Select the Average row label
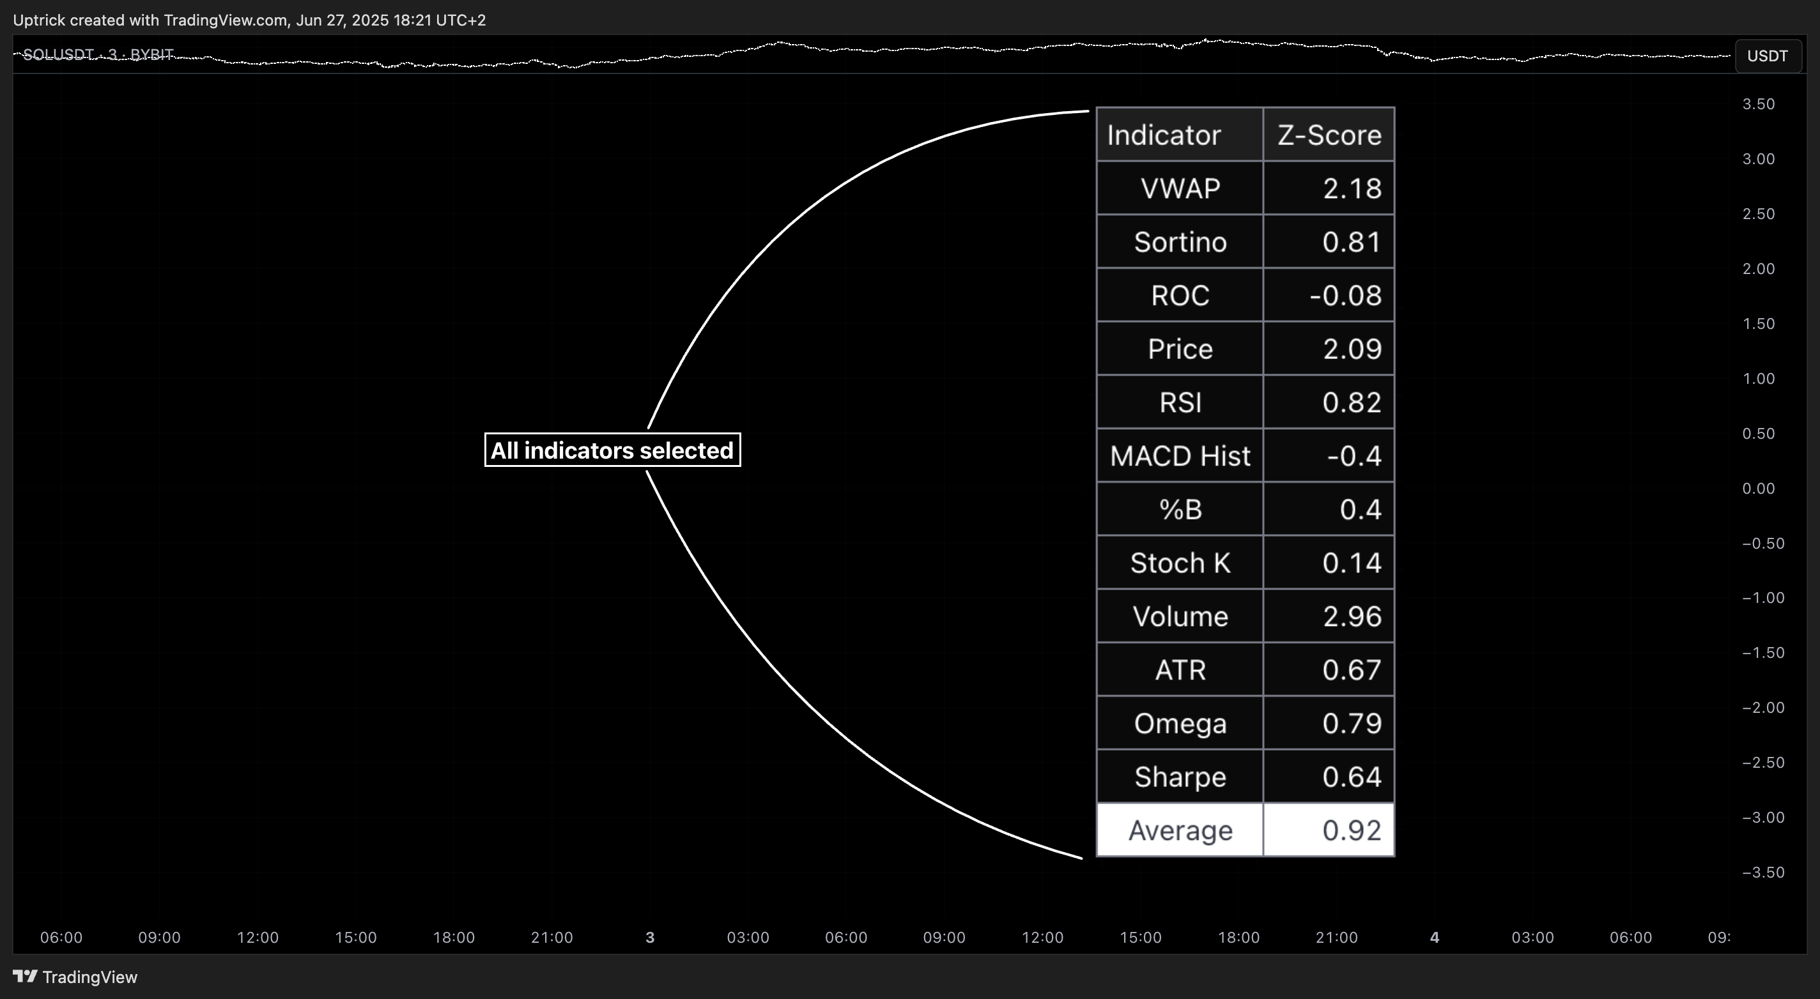Screen dimensions: 1820x999 coord(1180,830)
